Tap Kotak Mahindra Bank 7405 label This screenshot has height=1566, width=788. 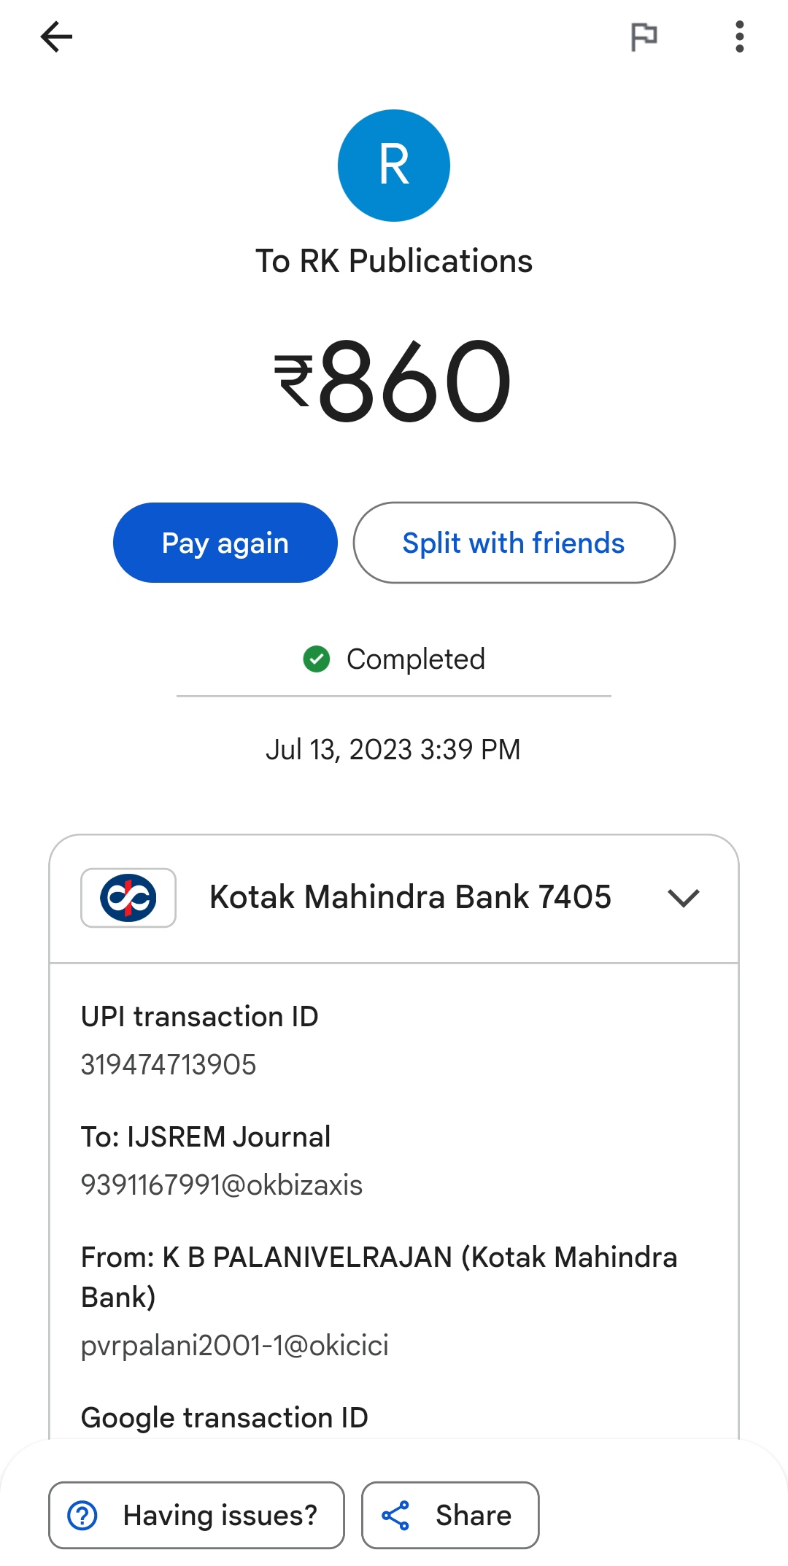pos(410,897)
